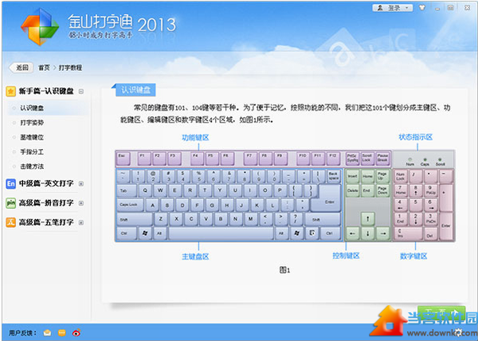Click the Delete key in control area
The width and height of the screenshot is (478, 341).
point(353,190)
